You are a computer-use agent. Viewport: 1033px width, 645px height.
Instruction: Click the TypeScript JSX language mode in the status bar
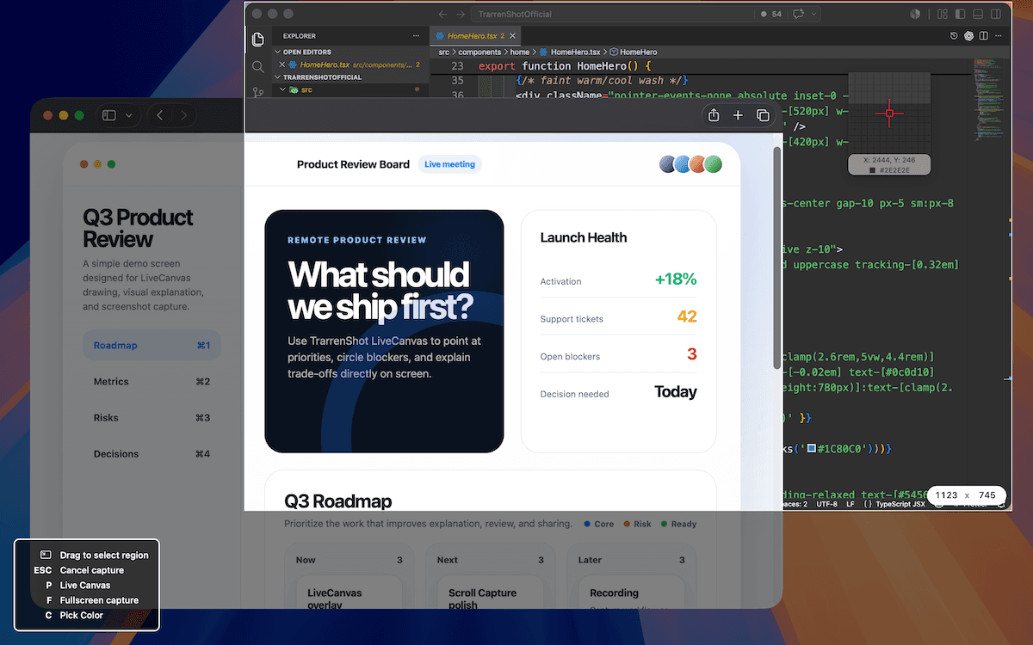[900, 504]
